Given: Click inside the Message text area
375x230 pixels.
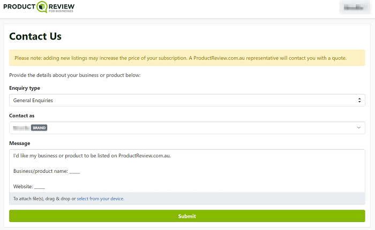Looking at the screenshot, I should click(187, 171).
